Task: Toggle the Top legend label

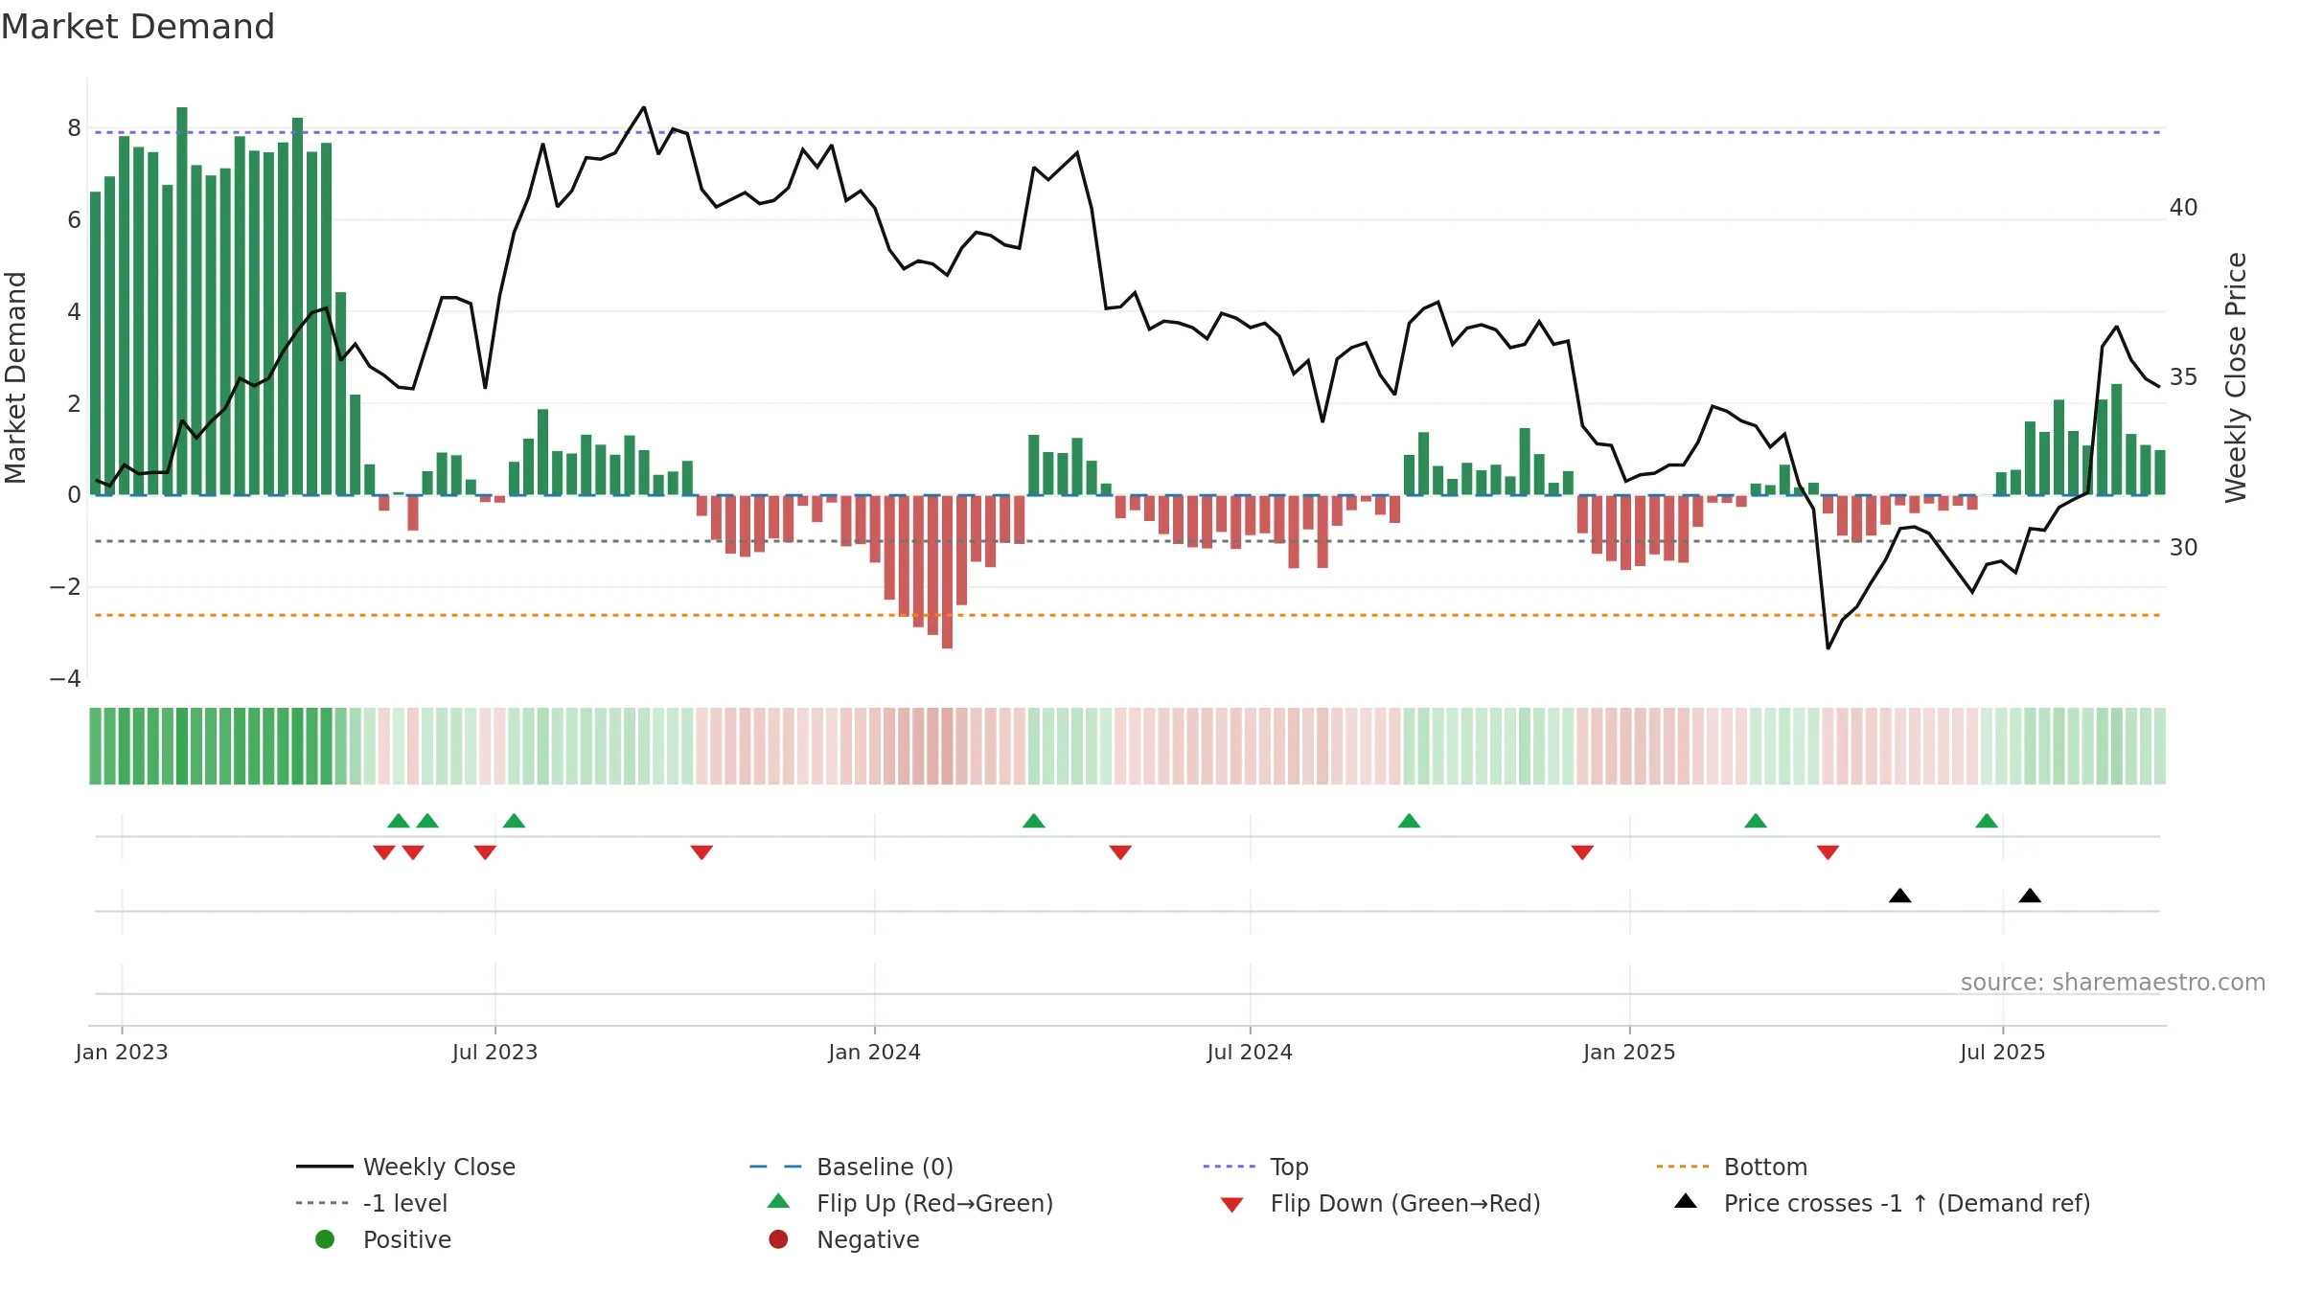Action: click(x=1289, y=1167)
